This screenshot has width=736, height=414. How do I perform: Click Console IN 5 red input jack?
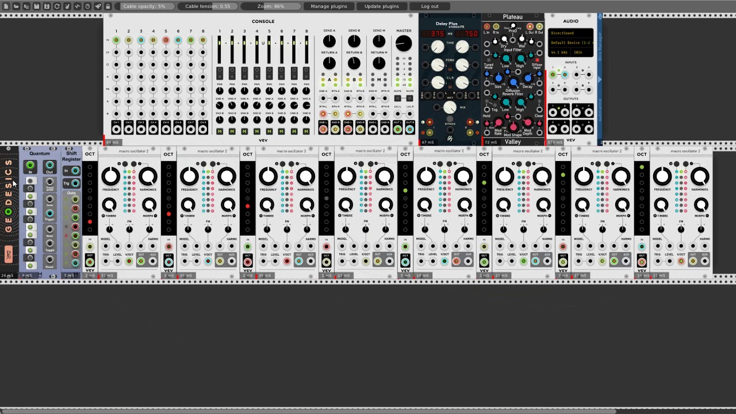tap(166, 40)
